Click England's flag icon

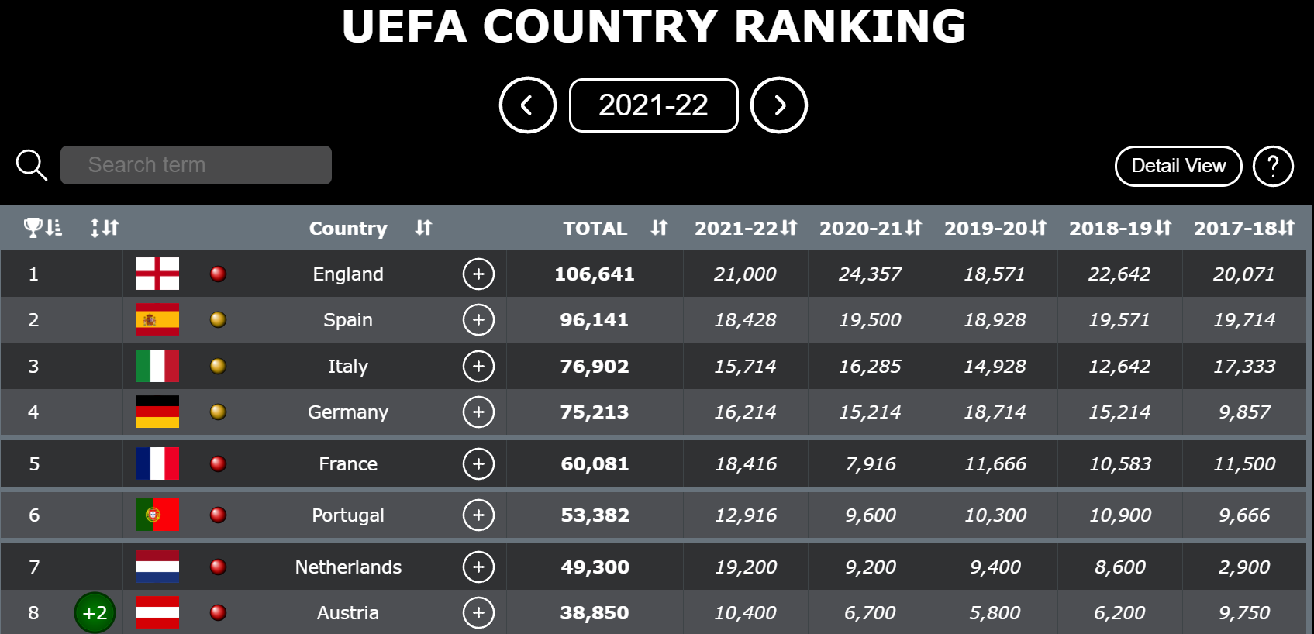157,274
